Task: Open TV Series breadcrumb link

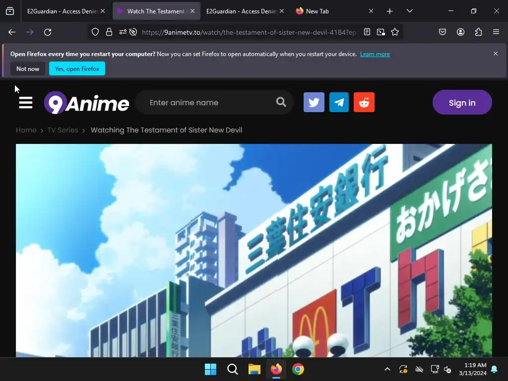Action: [x=63, y=130]
